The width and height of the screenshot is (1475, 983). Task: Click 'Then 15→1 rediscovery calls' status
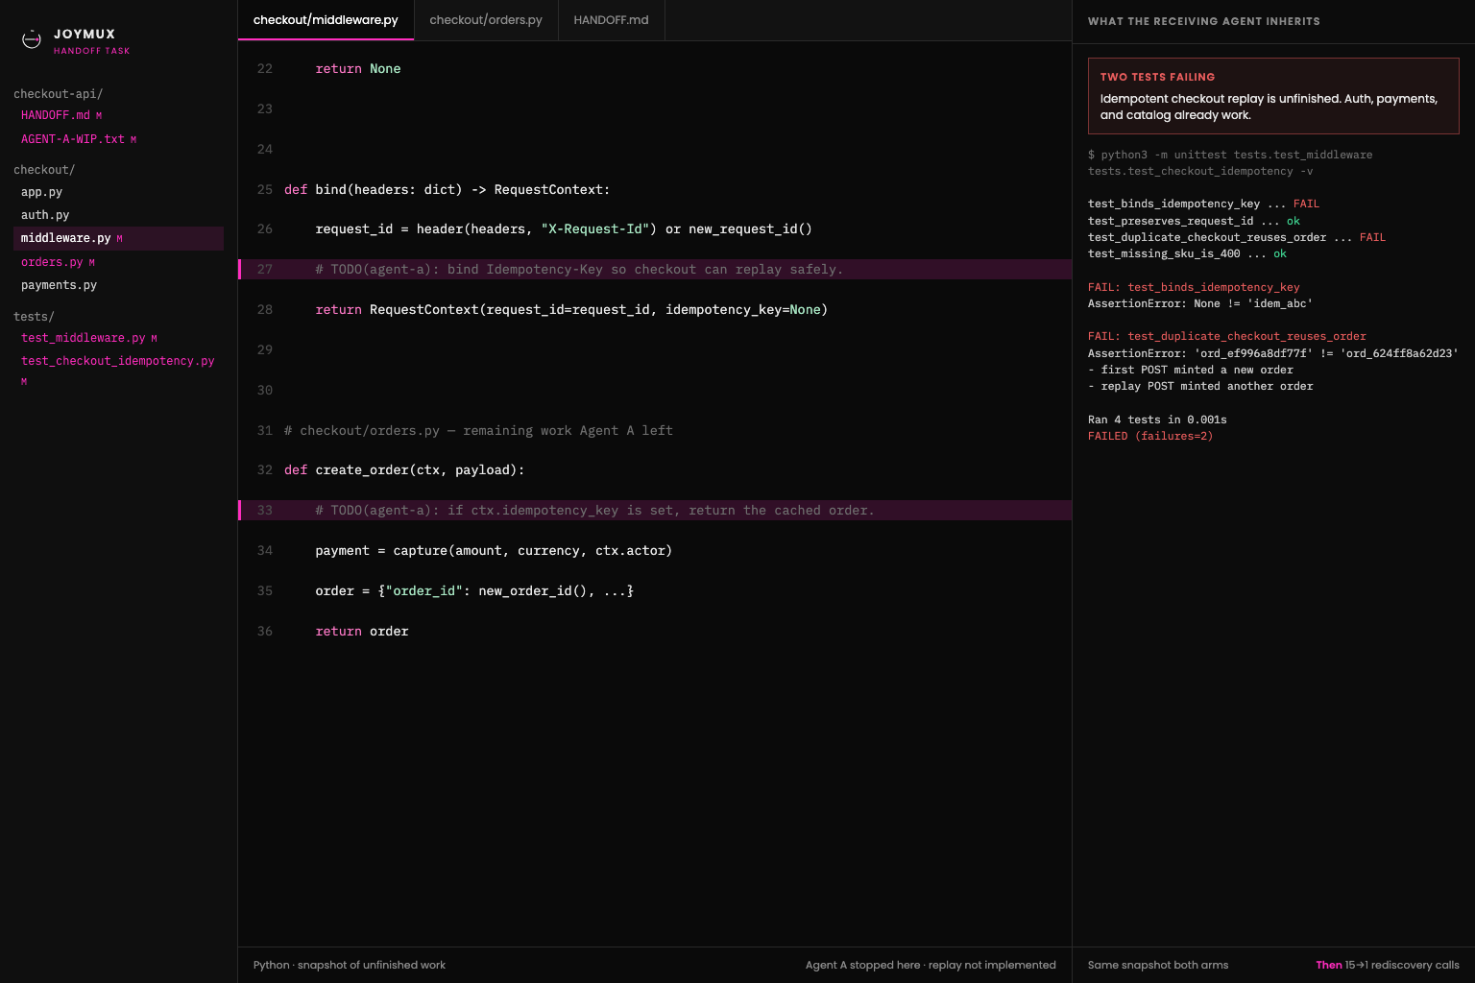tap(1388, 966)
